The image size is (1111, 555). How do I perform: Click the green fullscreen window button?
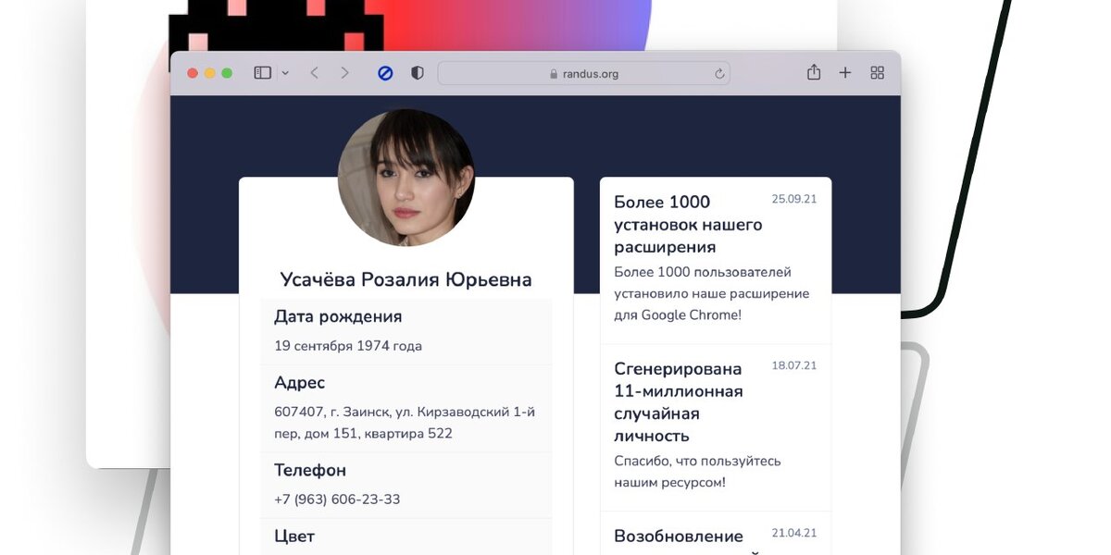click(227, 73)
